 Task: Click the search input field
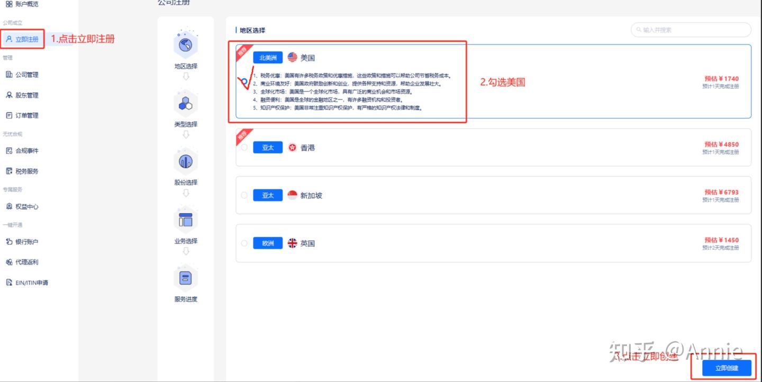click(691, 30)
